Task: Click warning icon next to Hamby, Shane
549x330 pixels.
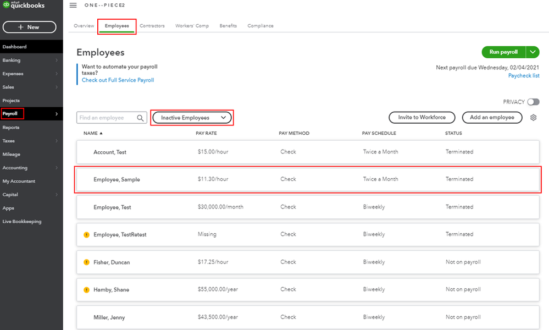Action: pyautogui.click(x=86, y=290)
